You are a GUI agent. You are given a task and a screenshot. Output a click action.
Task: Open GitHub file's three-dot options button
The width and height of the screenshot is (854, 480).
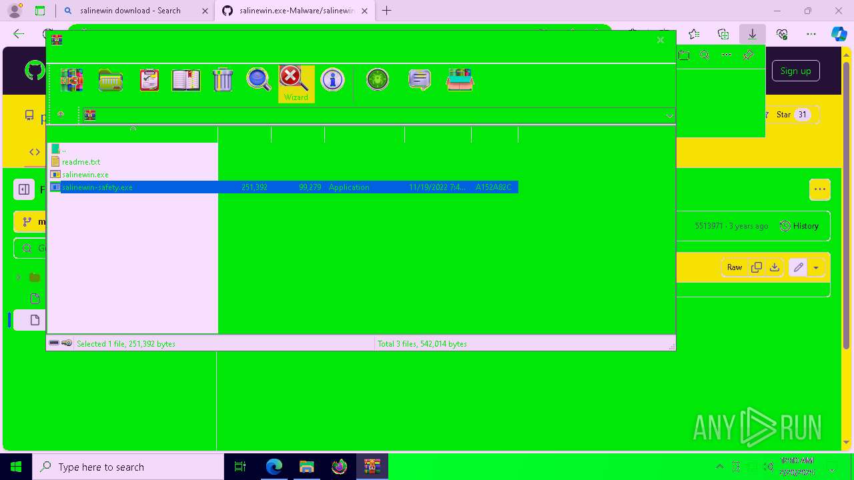820,189
